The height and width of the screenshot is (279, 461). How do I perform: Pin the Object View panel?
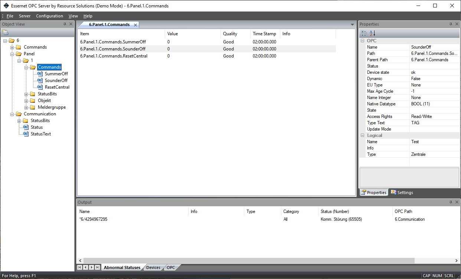65,24
